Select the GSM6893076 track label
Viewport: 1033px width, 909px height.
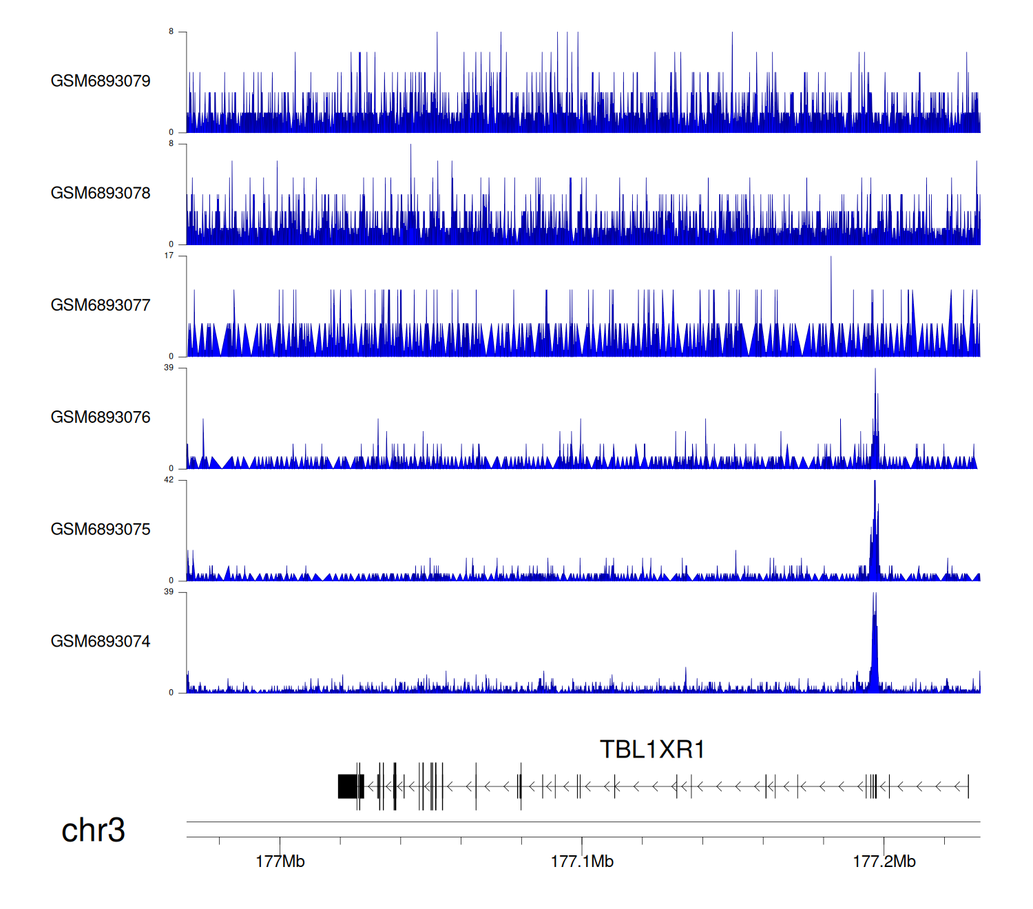pyautogui.click(x=101, y=417)
